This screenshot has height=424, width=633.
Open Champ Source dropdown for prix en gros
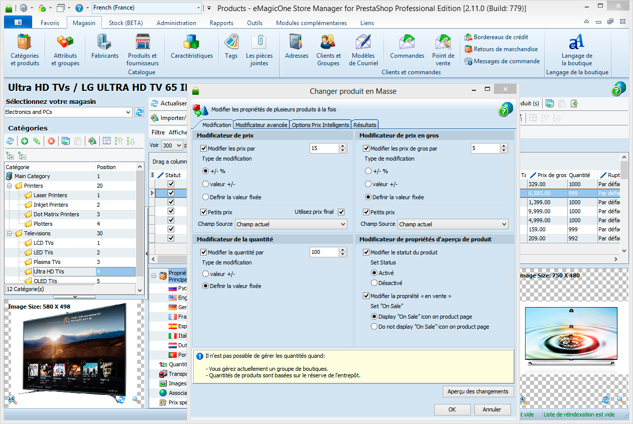pyautogui.click(x=453, y=224)
